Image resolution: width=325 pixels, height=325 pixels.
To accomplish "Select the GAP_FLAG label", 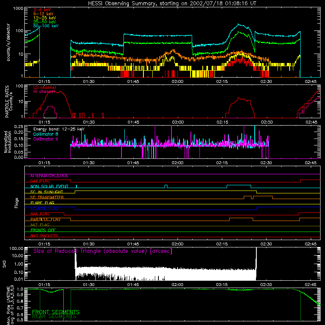I will click(x=40, y=181).
